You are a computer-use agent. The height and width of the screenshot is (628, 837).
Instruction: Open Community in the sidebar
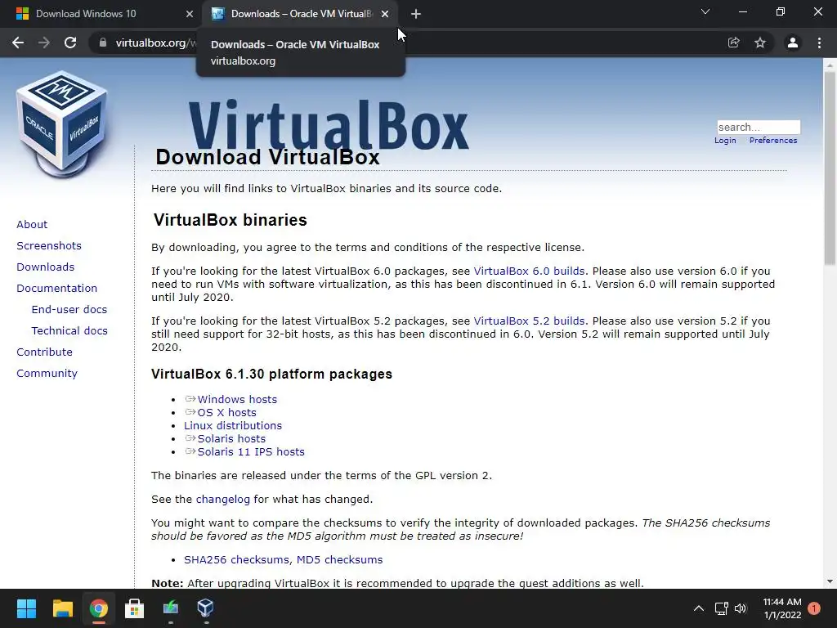tap(47, 374)
